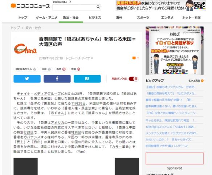Click the Record China logo

tap(25, 49)
